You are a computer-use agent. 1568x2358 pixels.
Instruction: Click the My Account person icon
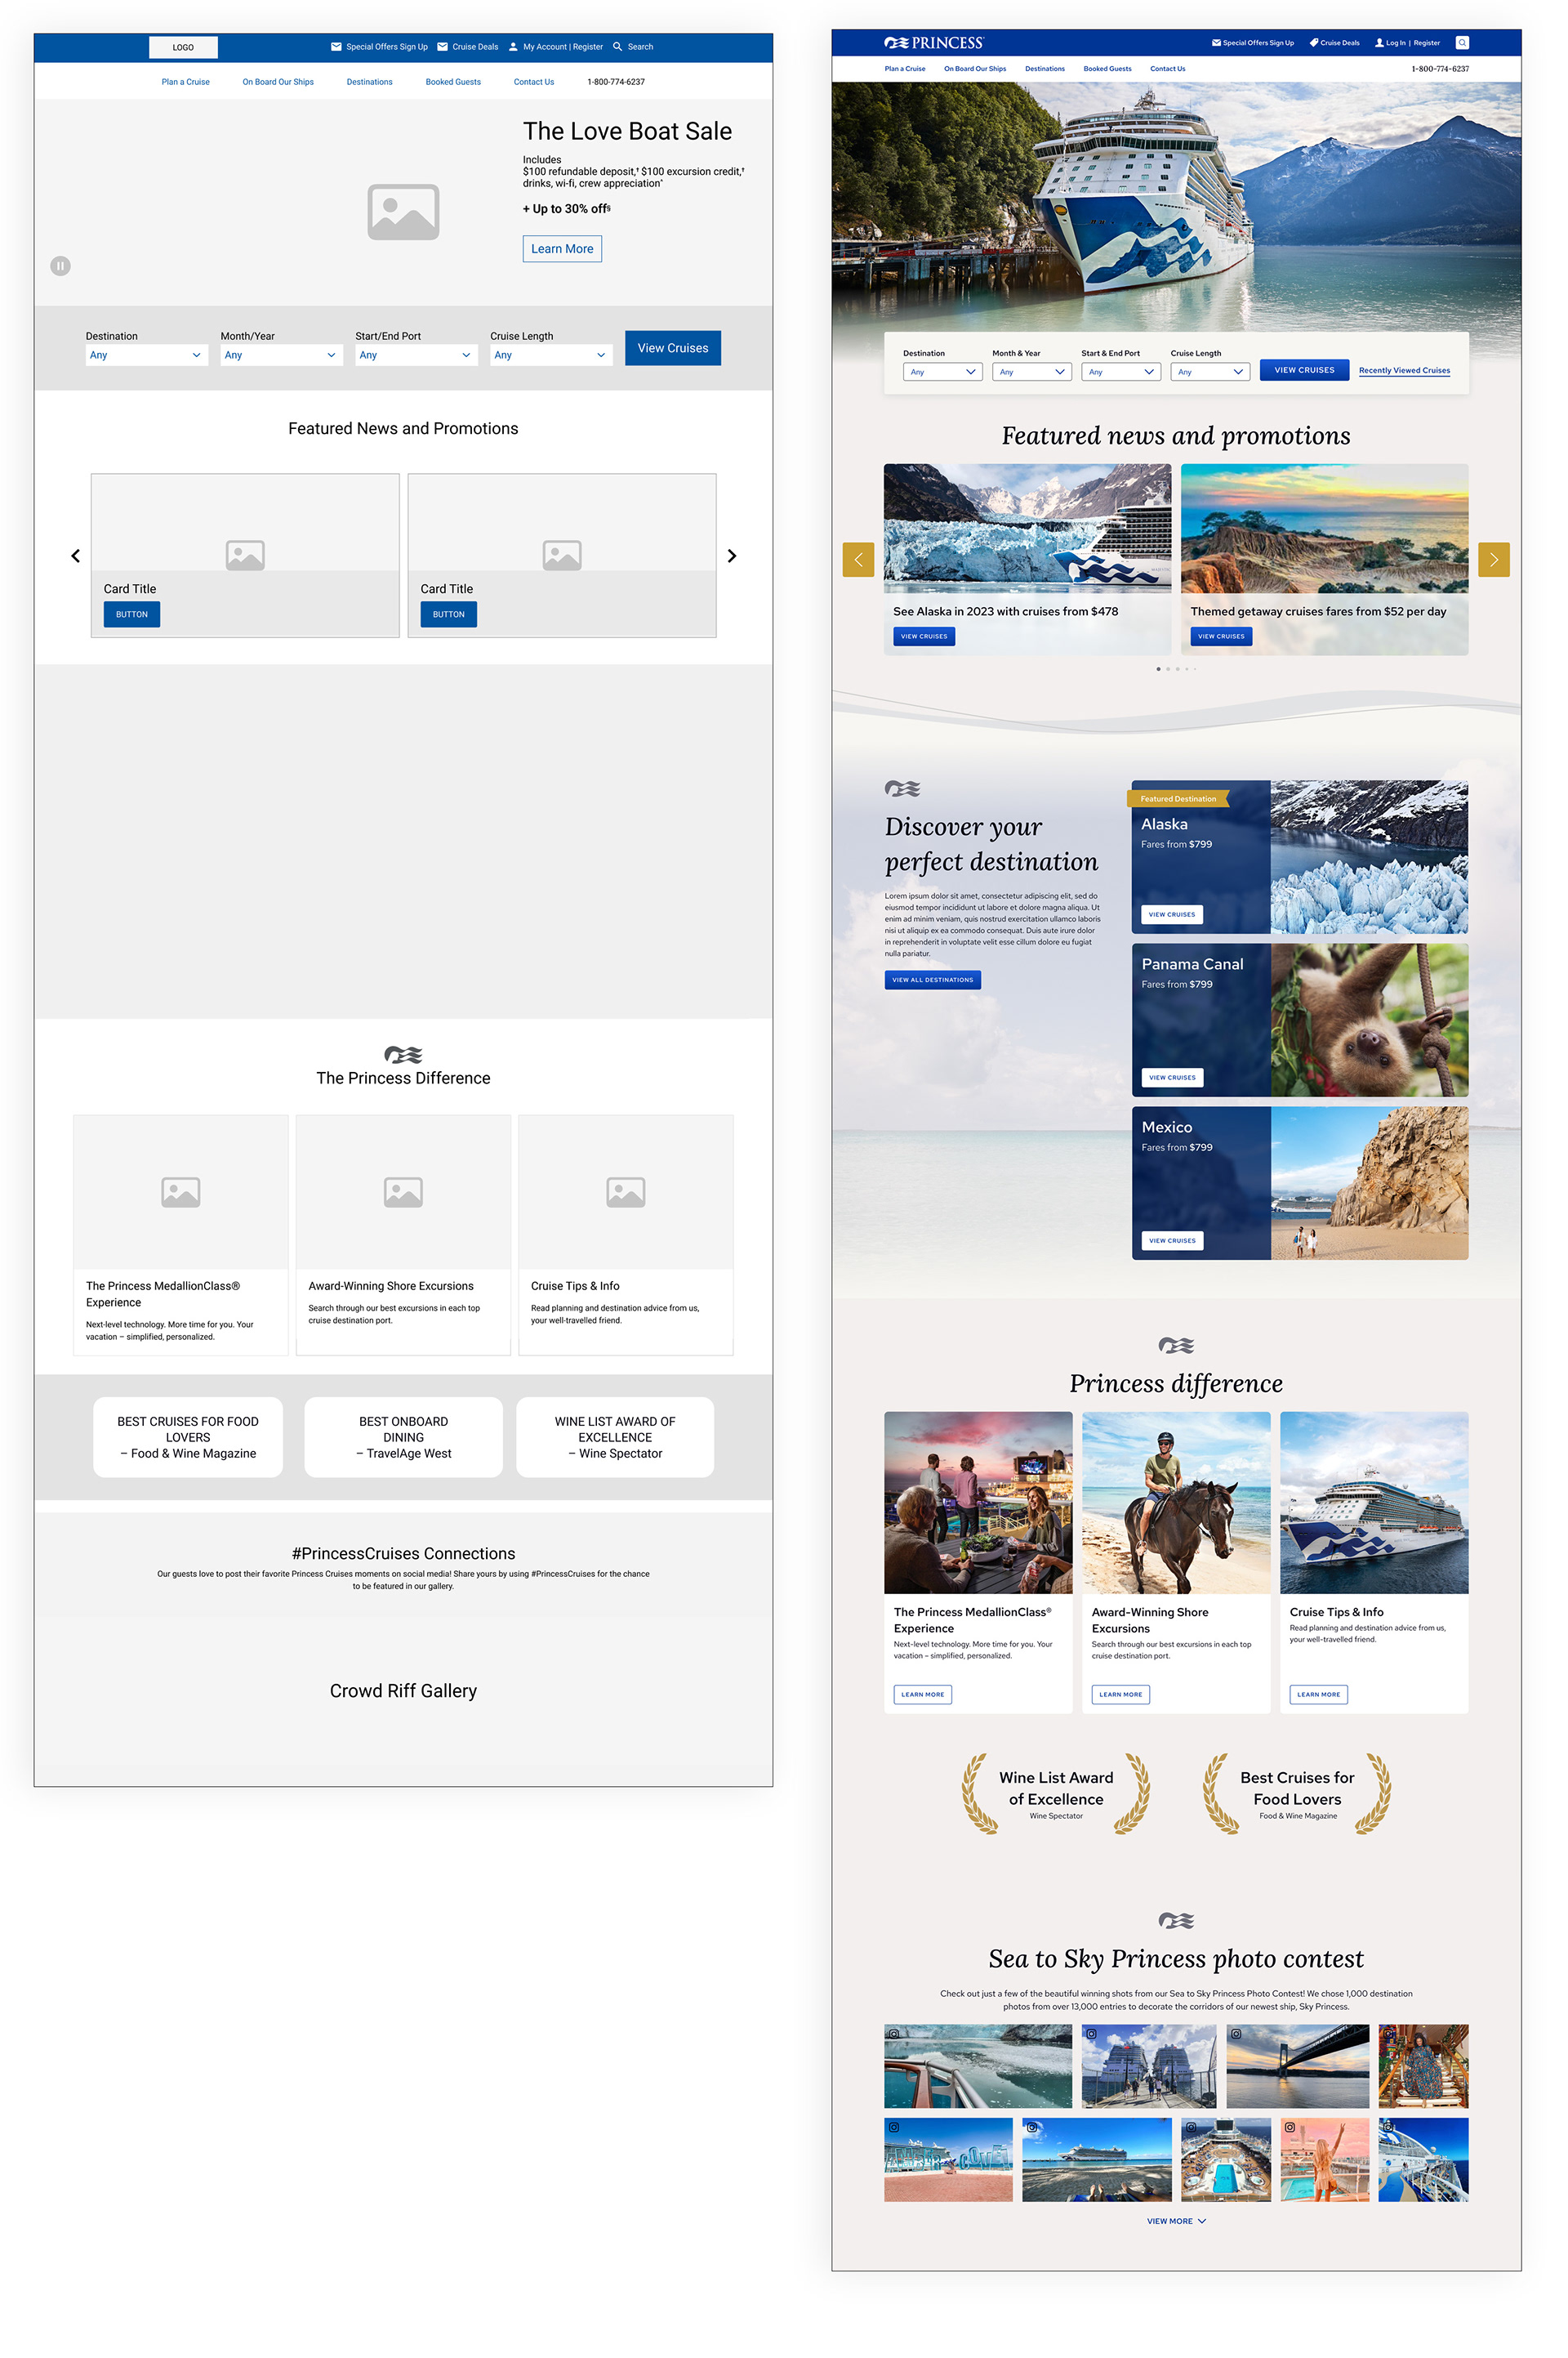(513, 47)
